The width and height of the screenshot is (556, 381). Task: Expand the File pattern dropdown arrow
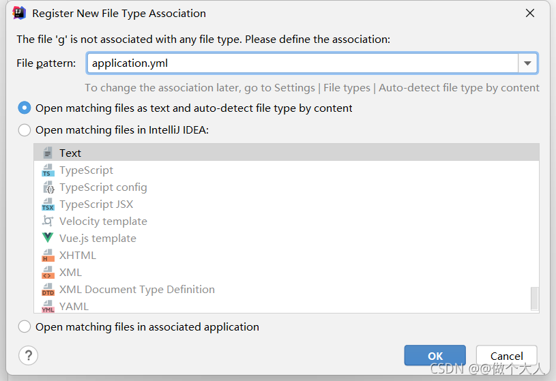click(527, 63)
